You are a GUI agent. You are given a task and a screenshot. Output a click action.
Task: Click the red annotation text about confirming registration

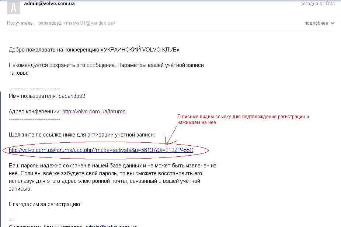(x=243, y=119)
